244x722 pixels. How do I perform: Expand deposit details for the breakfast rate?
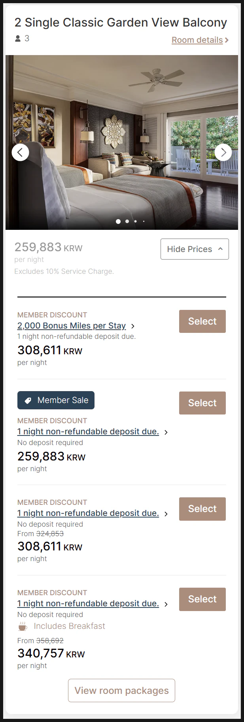[x=166, y=604]
